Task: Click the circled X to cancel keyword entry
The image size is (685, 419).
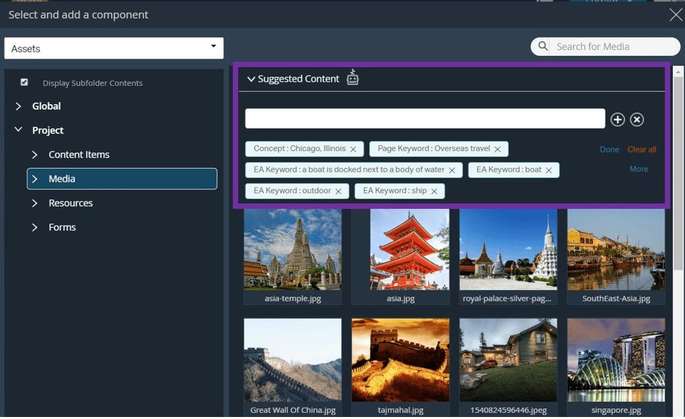Action: click(x=636, y=119)
